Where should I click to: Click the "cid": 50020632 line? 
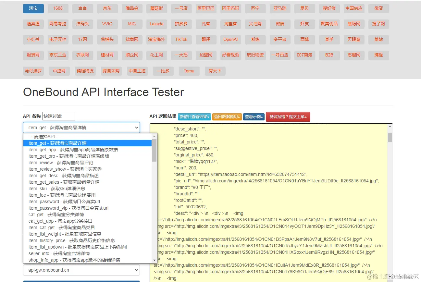[190, 207]
